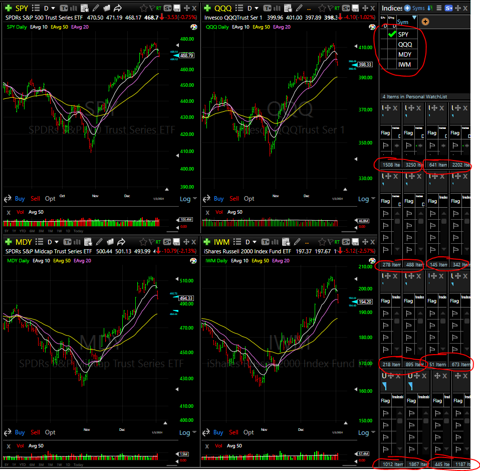The width and height of the screenshot is (480, 471).
Task: Click Buy on the SPY chart
Action: (20, 199)
